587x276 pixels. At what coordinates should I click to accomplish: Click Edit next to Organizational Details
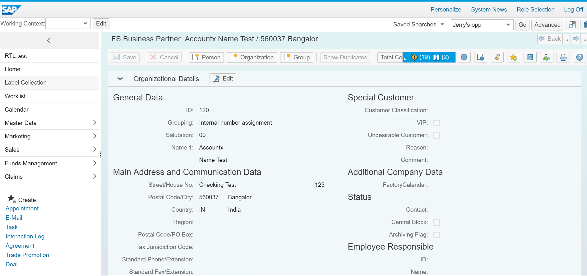(x=223, y=79)
